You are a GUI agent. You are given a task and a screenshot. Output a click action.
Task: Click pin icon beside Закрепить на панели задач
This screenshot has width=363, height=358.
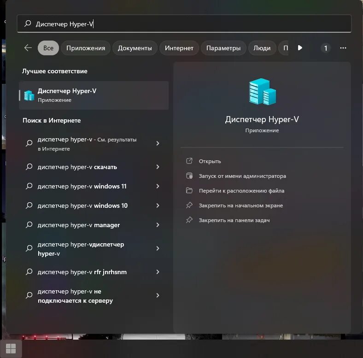[x=189, y=220]
